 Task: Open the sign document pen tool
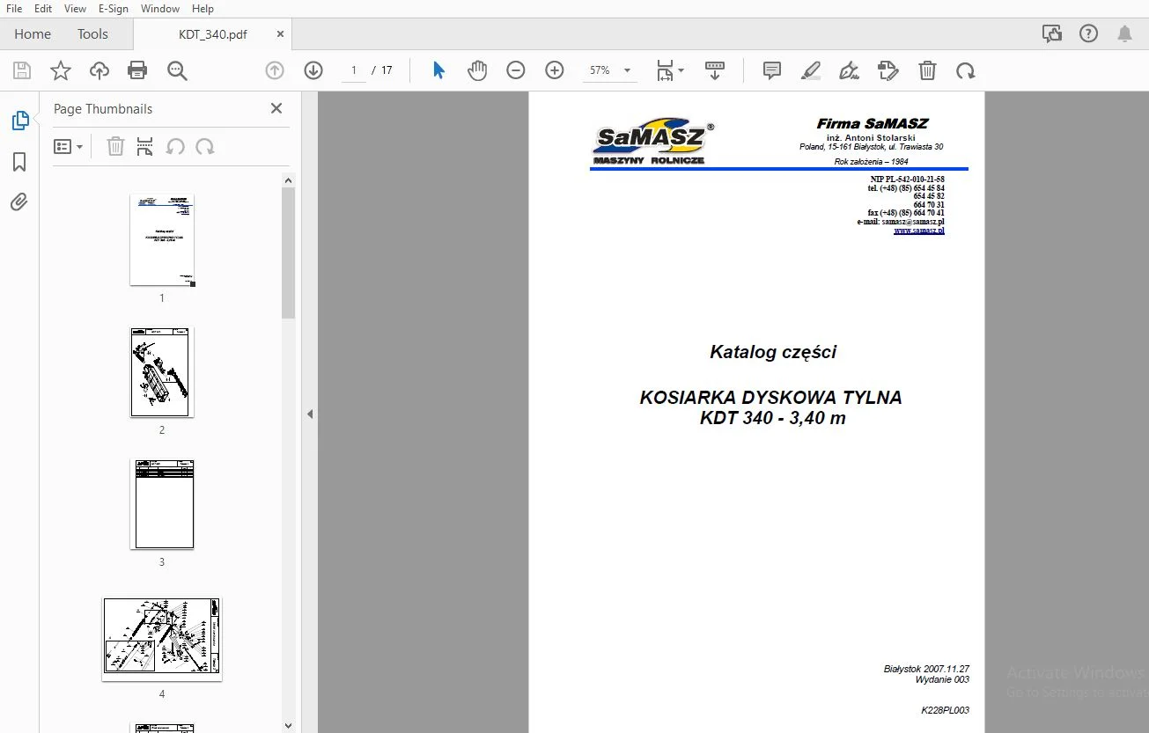850,70
